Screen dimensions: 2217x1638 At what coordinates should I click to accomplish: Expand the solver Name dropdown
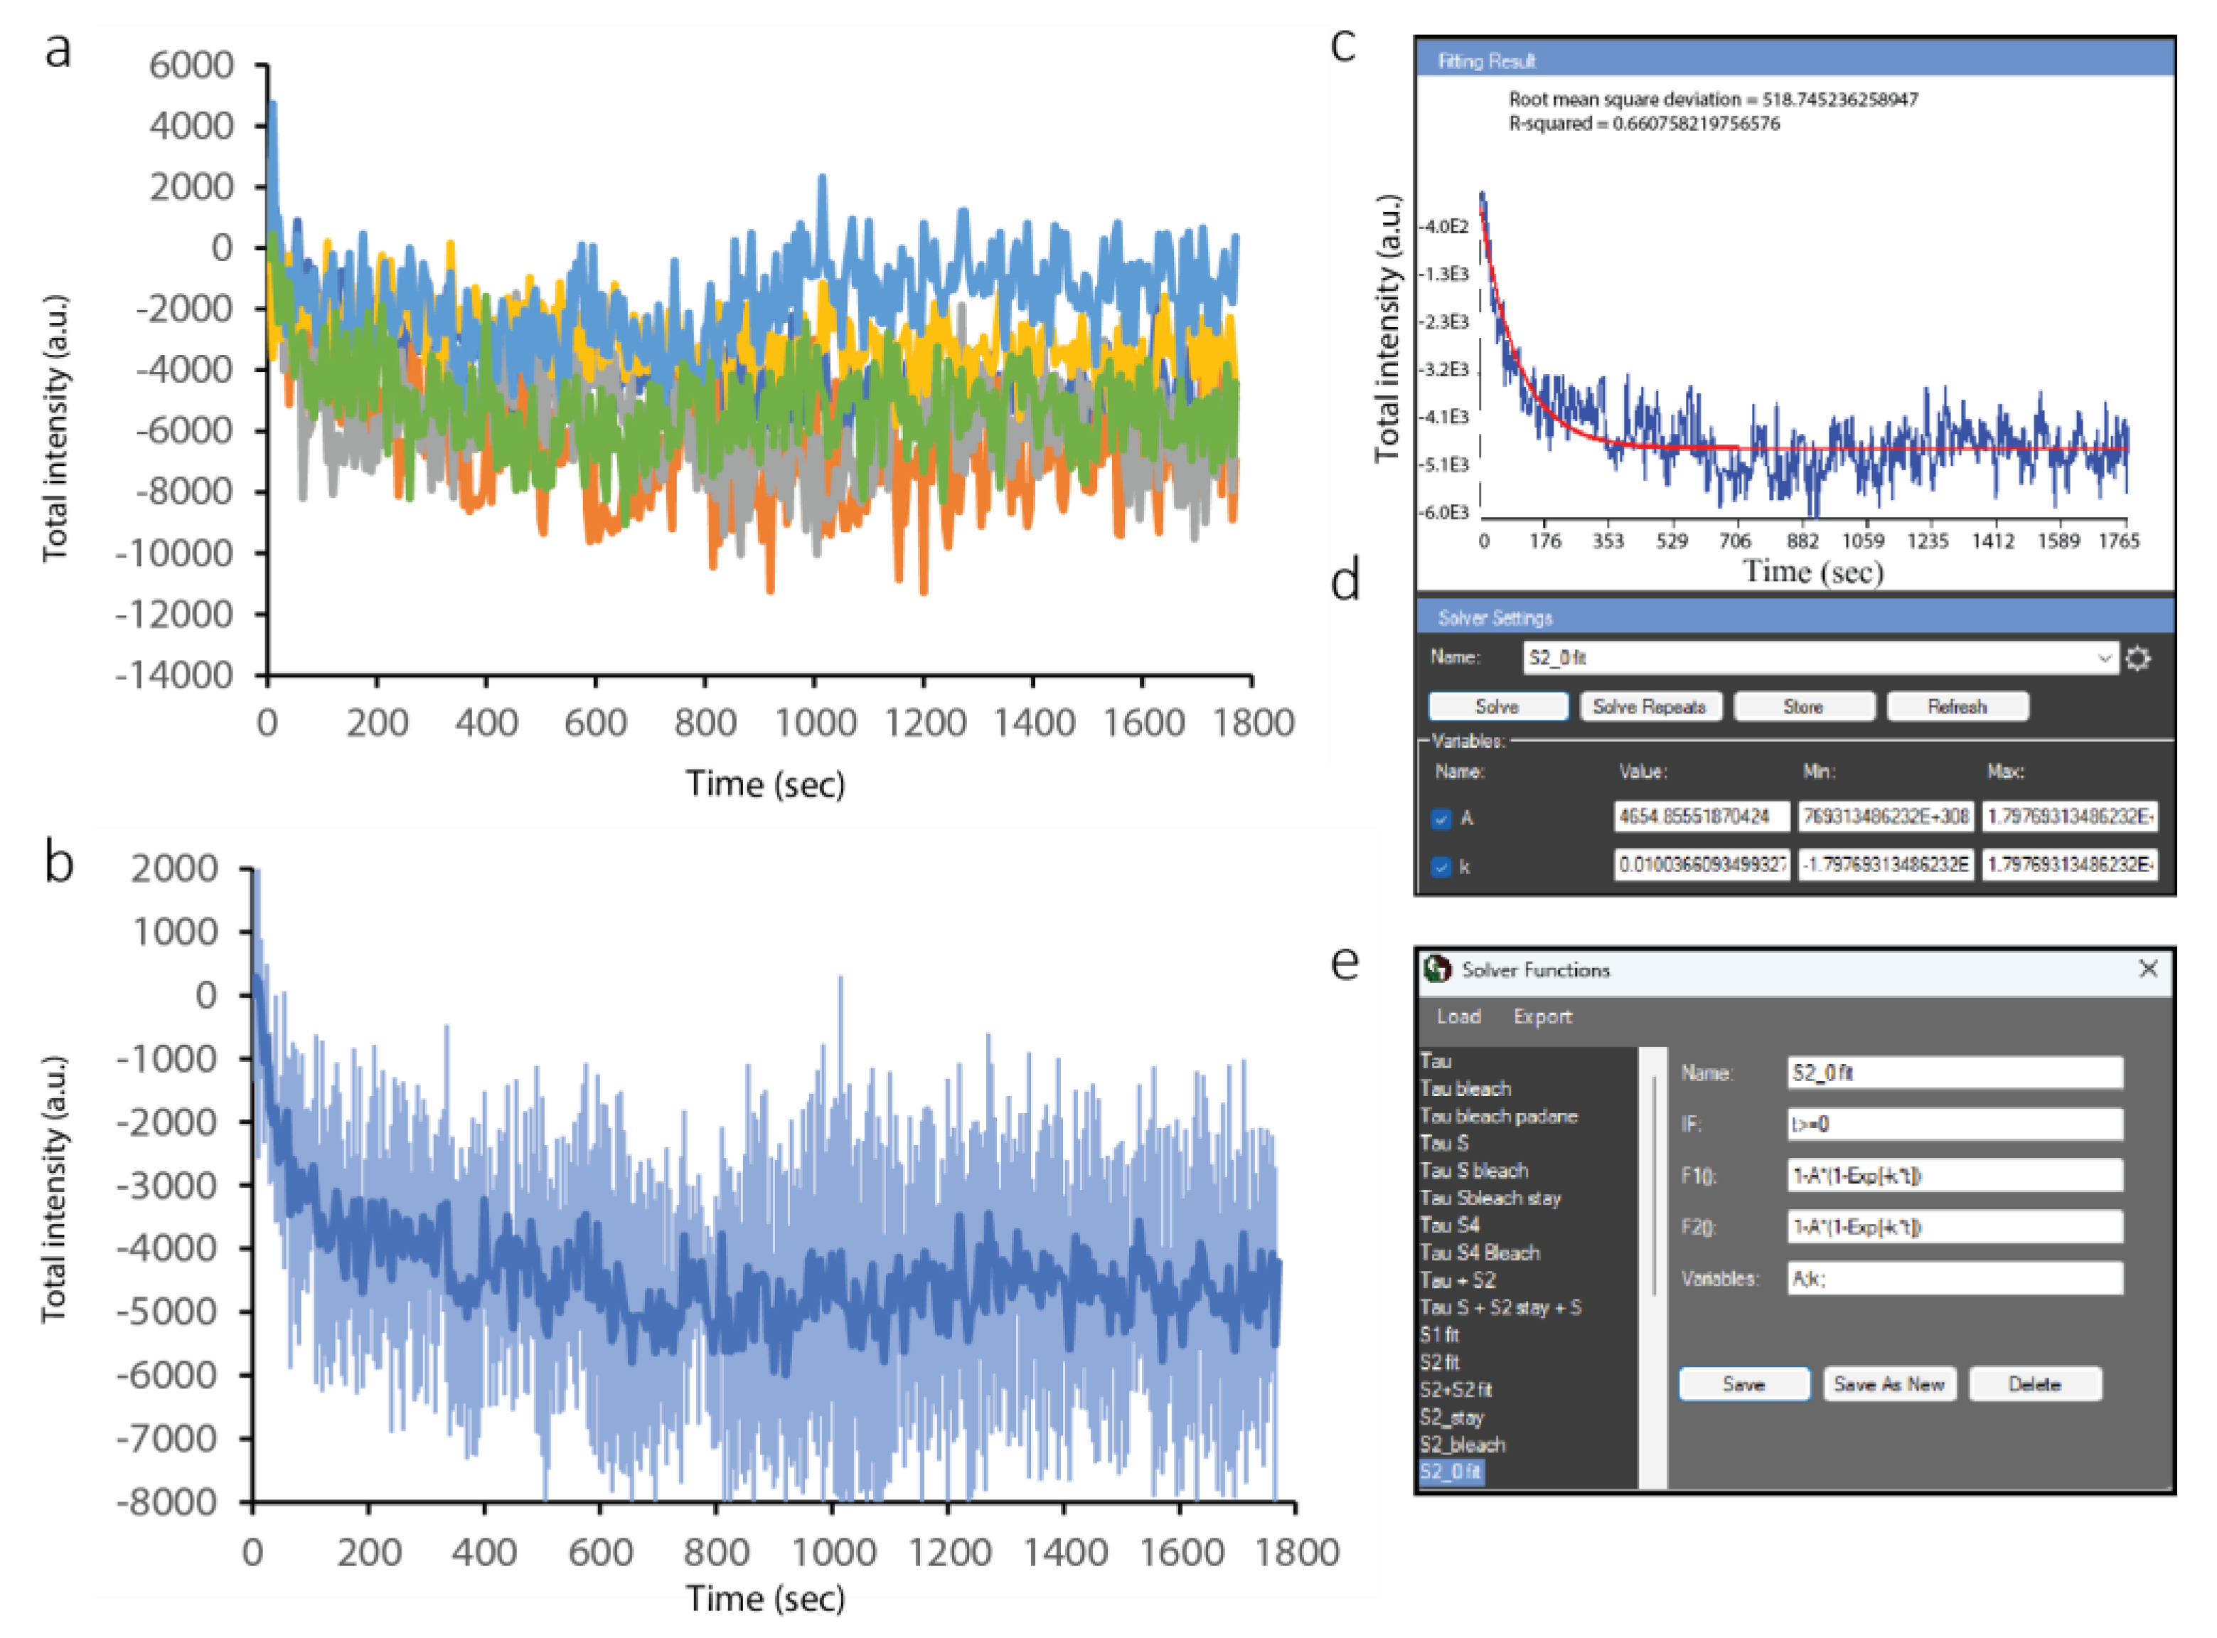pyautogui.click(x=2103, y=659)
